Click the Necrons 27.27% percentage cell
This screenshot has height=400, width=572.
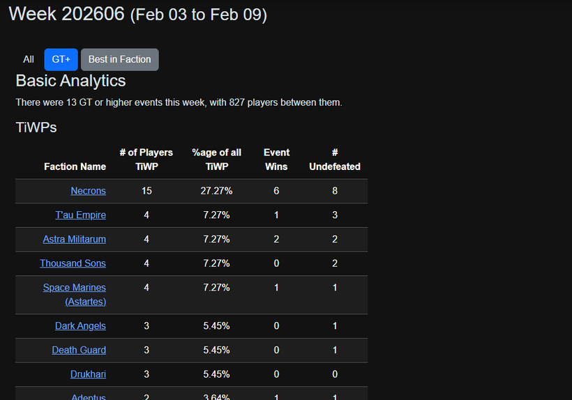[217, 191]
